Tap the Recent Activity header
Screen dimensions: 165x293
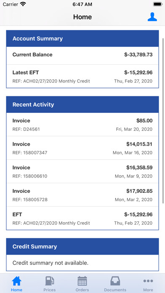tap(82, 104)
